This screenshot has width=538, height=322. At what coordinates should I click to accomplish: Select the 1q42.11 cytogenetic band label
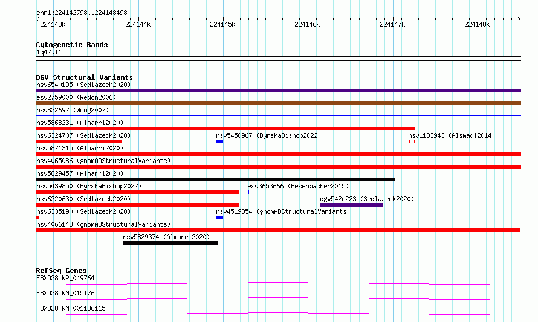(49, 53)
